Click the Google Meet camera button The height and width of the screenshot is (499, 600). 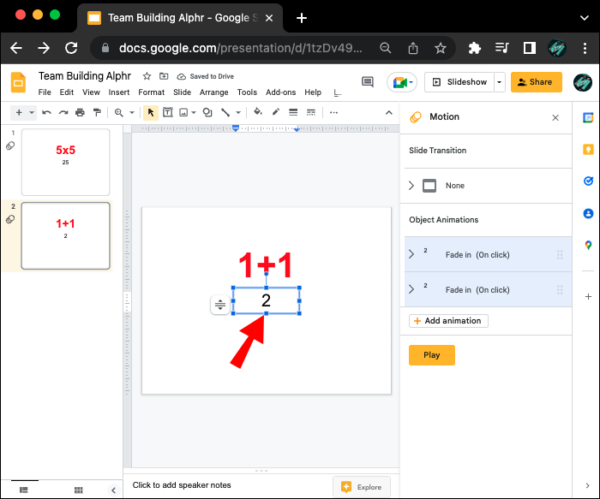click(x=402, y=82)
